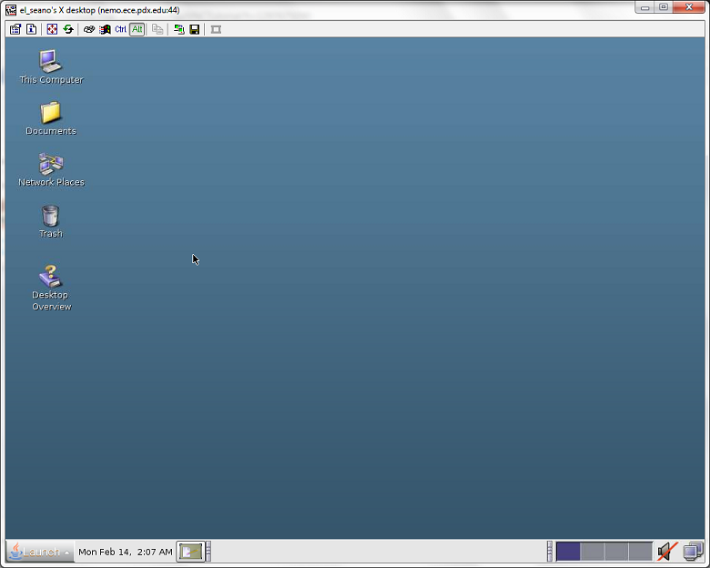
Task: Toggle the Ctrl key in the toolbar
Action: [x=120, y=29]
